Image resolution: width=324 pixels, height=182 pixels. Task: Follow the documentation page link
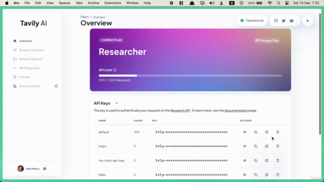236,110
